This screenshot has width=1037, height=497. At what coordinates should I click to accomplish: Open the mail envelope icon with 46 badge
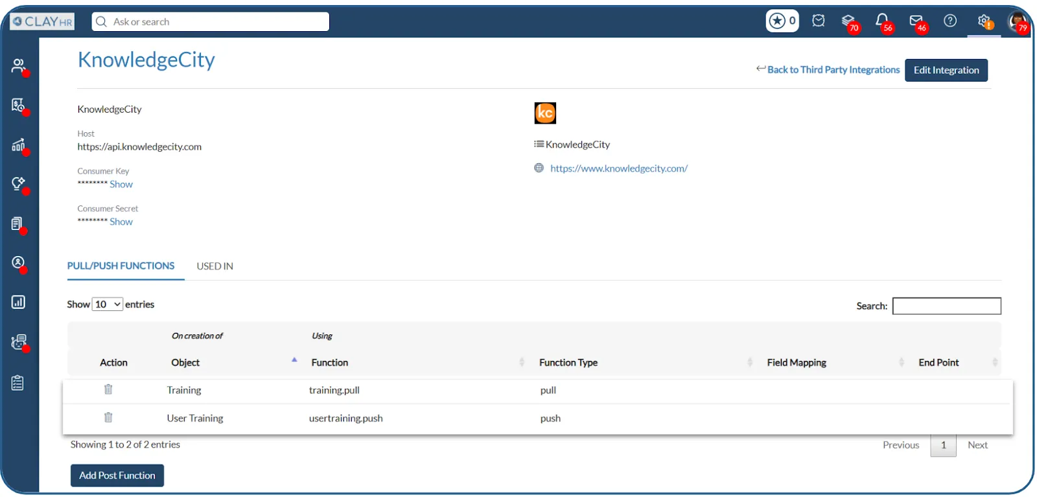917,22
